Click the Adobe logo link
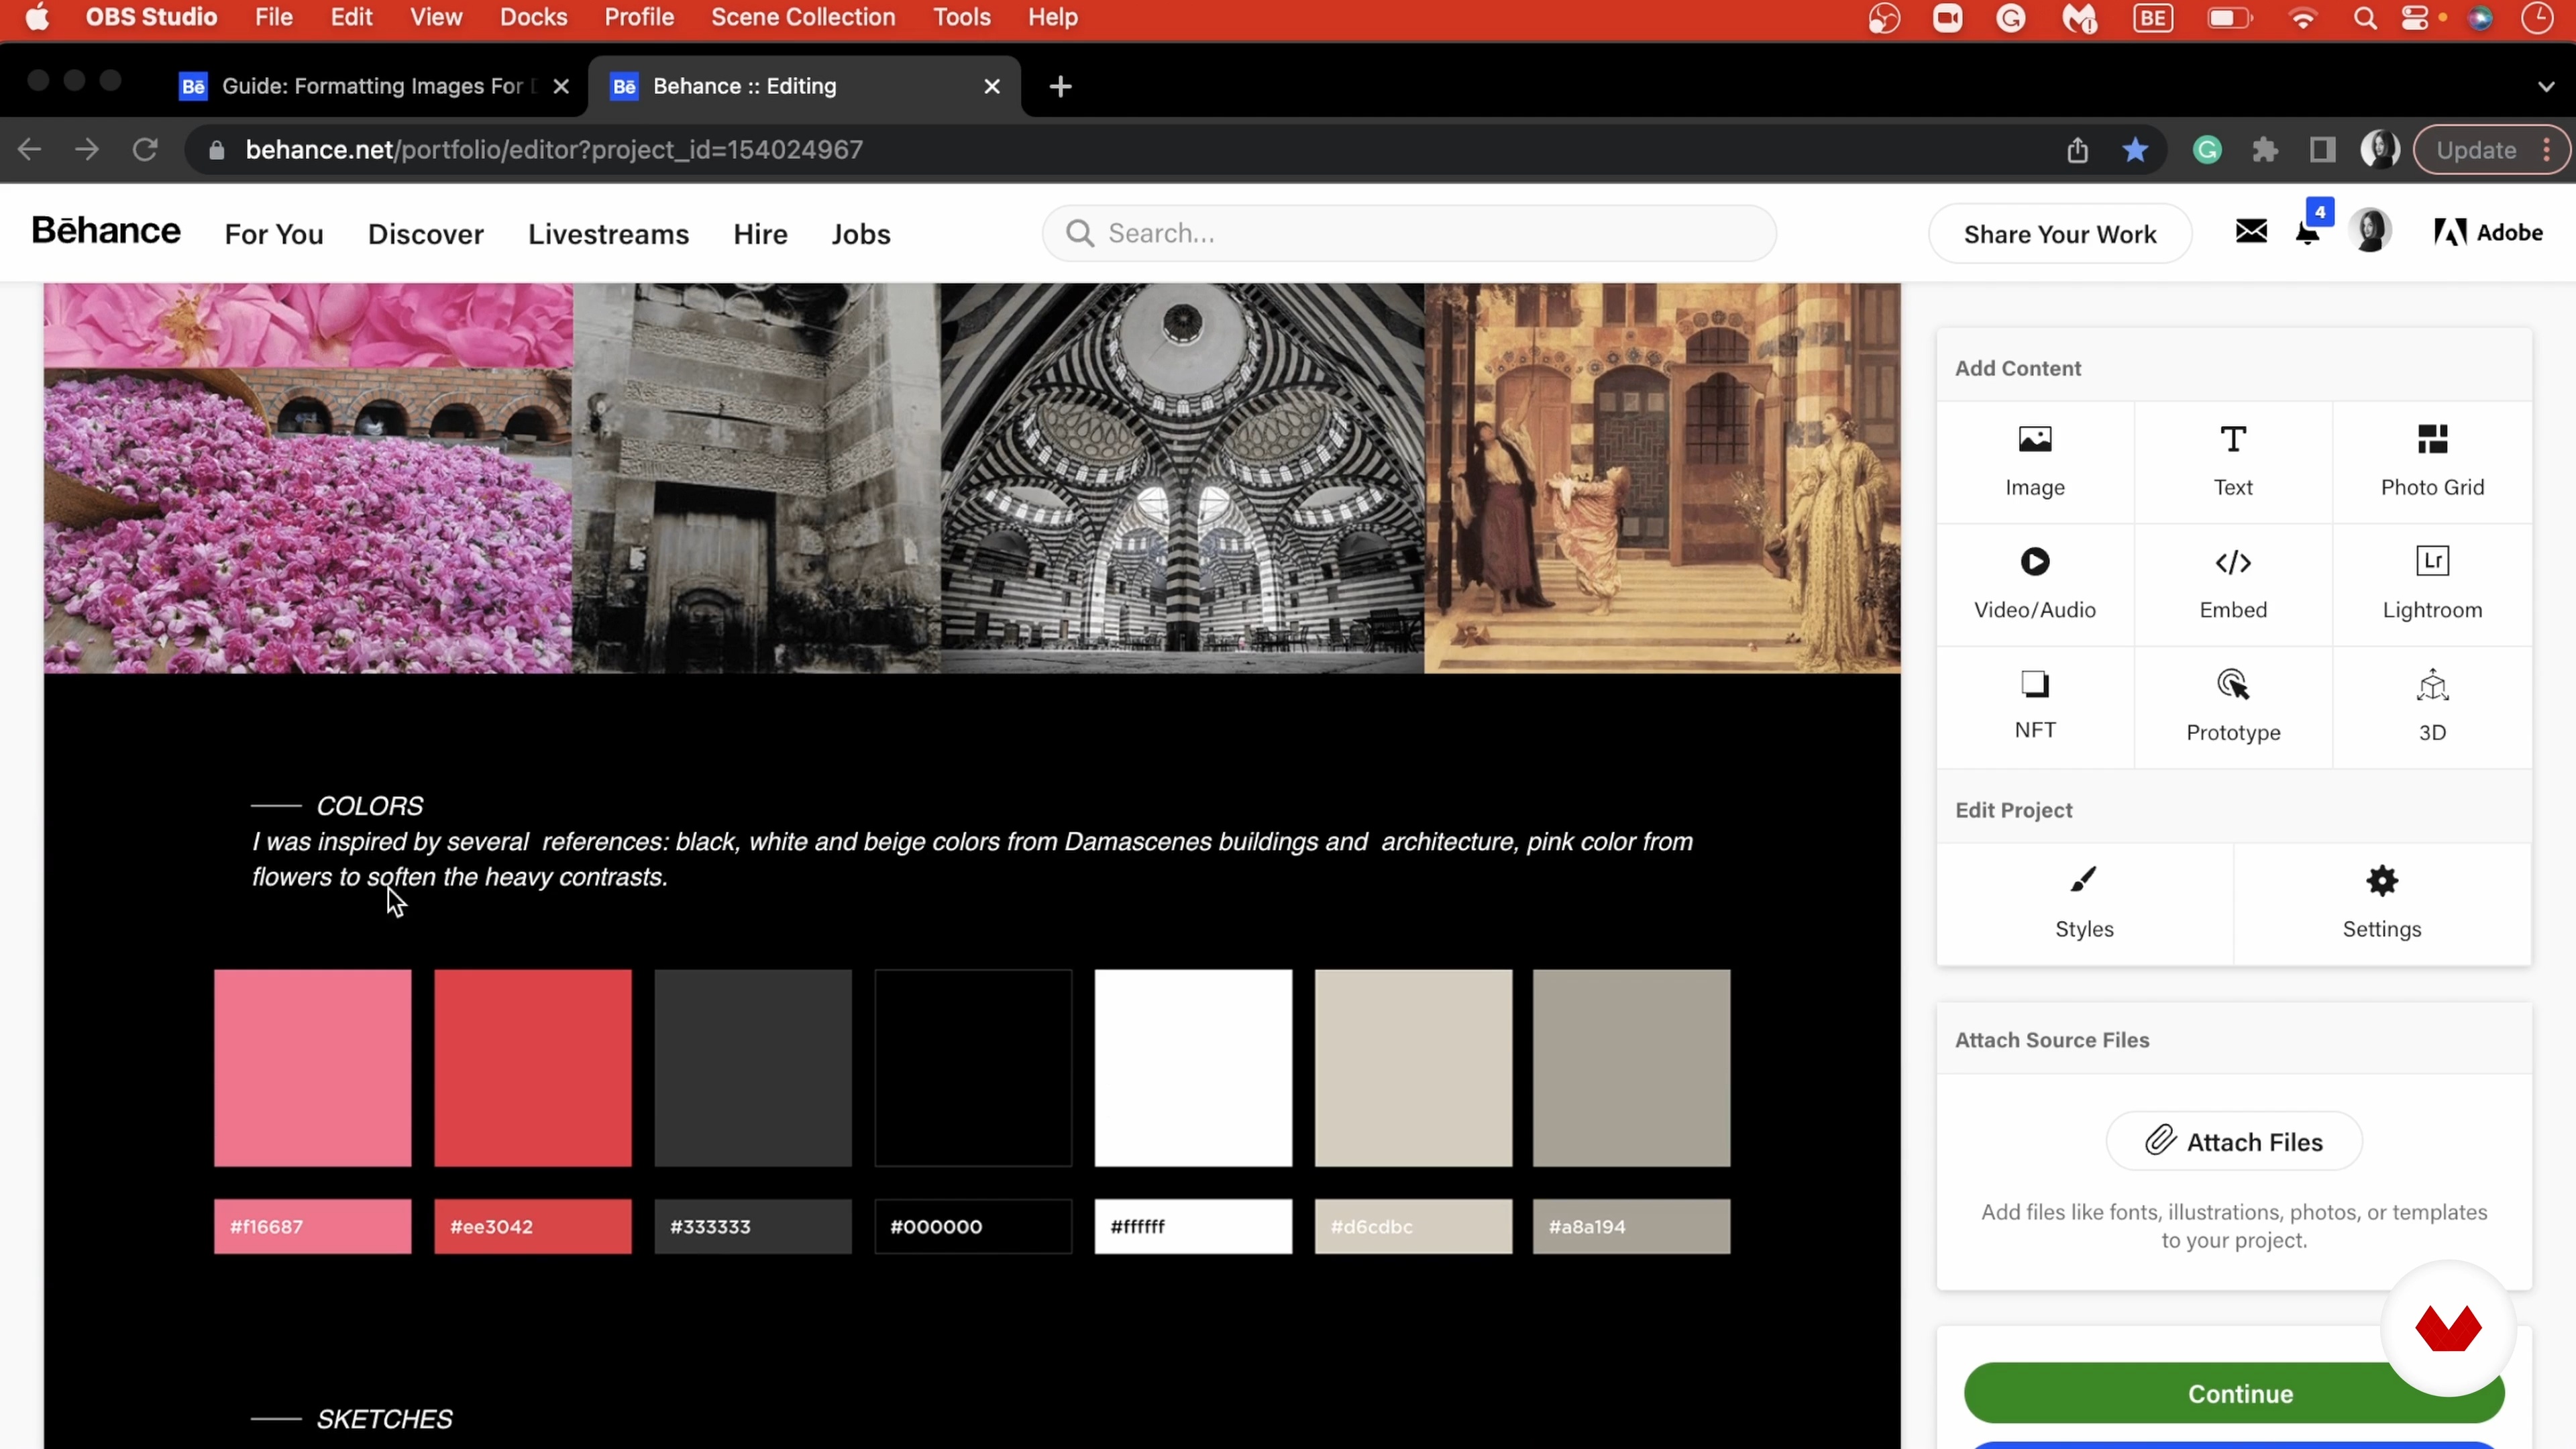 click(2487, 233)
